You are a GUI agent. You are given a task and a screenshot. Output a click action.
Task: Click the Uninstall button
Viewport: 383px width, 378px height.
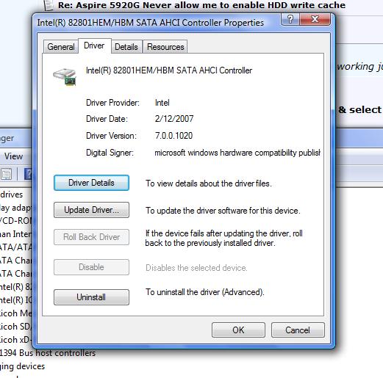tap(91, 297)
